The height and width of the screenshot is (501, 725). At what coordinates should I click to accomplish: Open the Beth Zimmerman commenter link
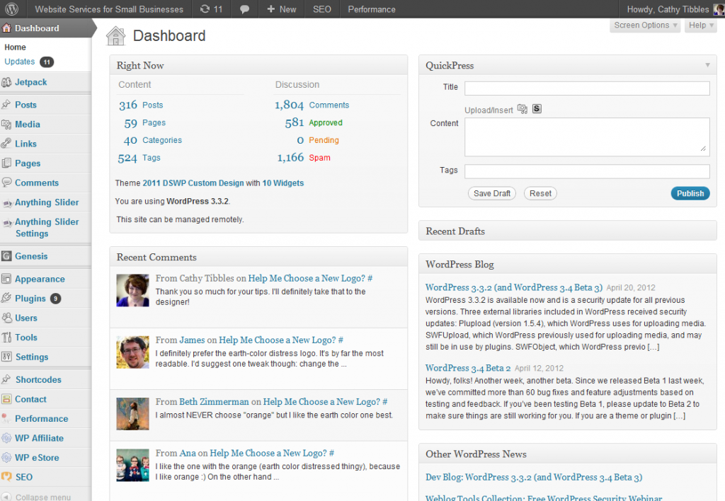(214, 402)
